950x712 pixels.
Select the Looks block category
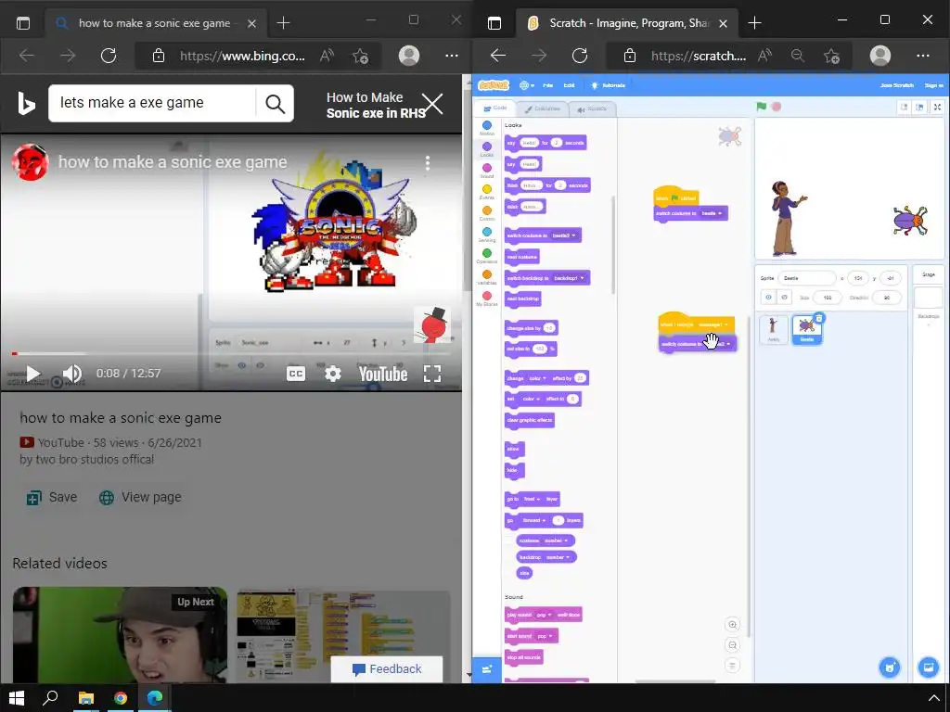pos(487,149)
